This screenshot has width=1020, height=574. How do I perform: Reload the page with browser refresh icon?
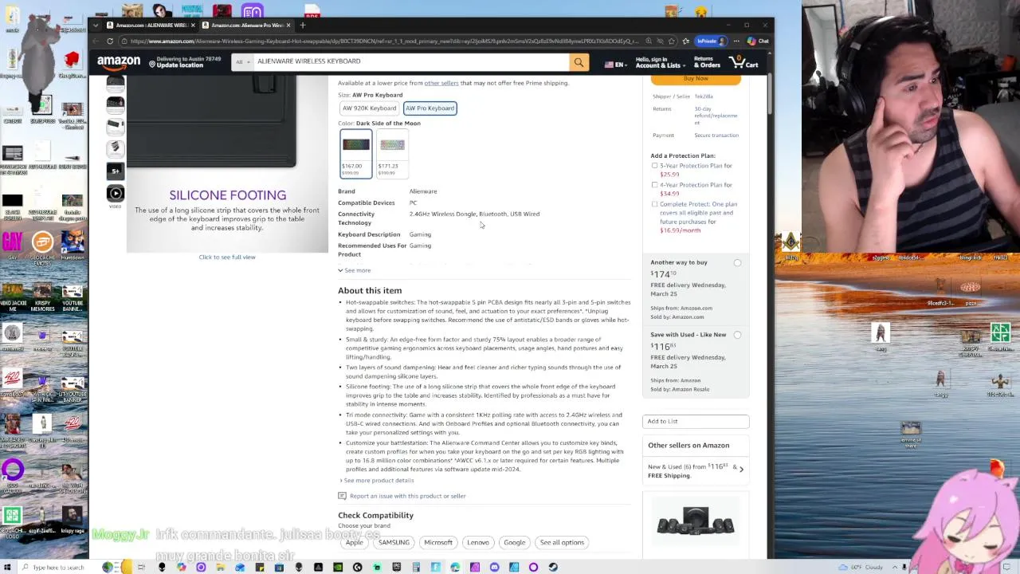(110, 41)
